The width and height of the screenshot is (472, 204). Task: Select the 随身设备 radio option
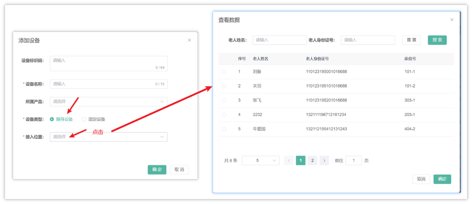(61, 119)
